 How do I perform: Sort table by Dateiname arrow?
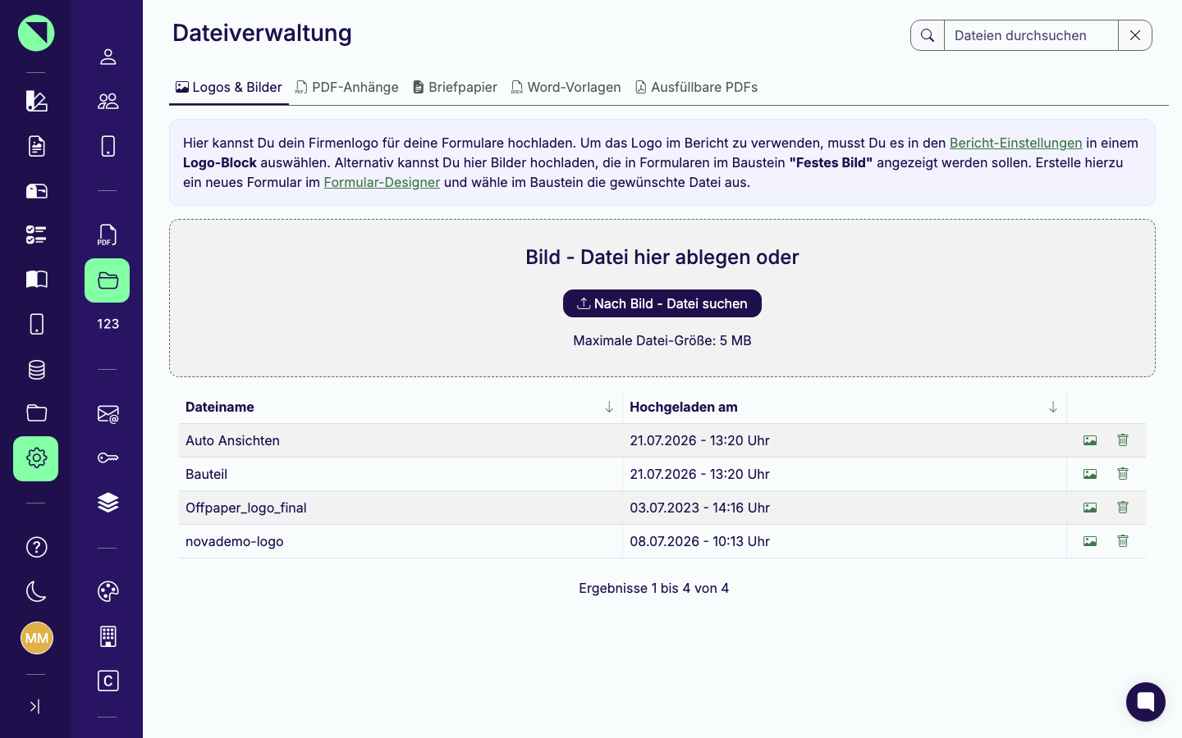(609, 408)
